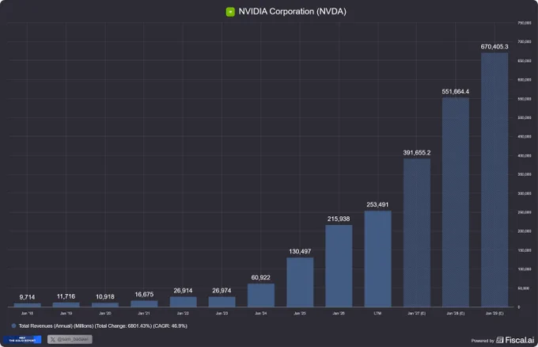The width and height of the screenshot is (538, 347).
Task: Click the 26,974 value label
Action: pyautogui.click(x=222, y=291)
